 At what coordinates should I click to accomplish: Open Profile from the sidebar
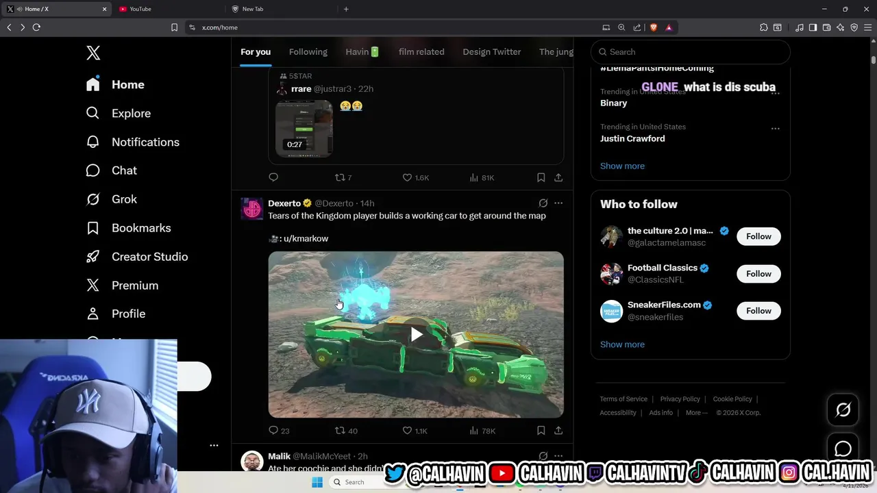pos(115,314)
